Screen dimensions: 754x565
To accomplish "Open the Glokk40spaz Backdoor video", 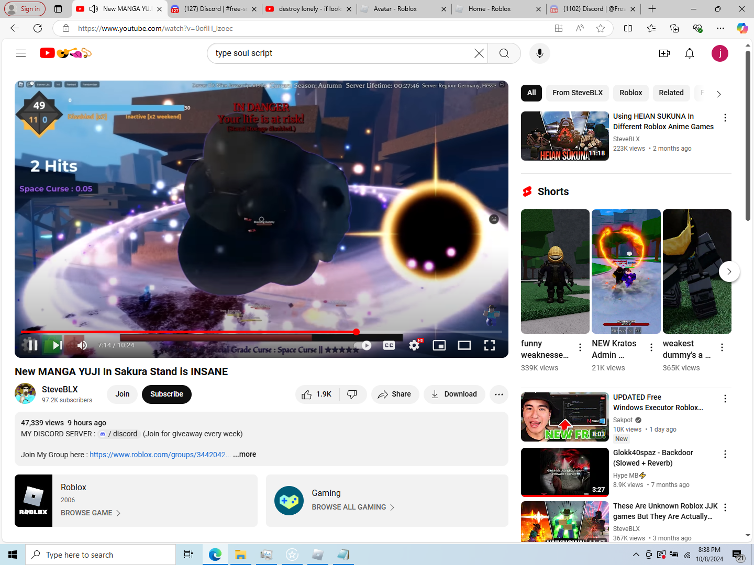I will [565, 472].
